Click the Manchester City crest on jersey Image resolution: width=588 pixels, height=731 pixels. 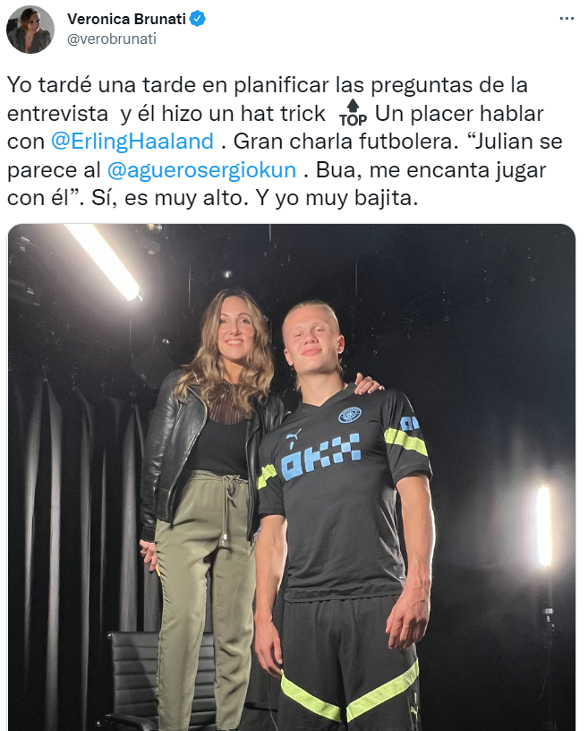click(x=349, y=414)
